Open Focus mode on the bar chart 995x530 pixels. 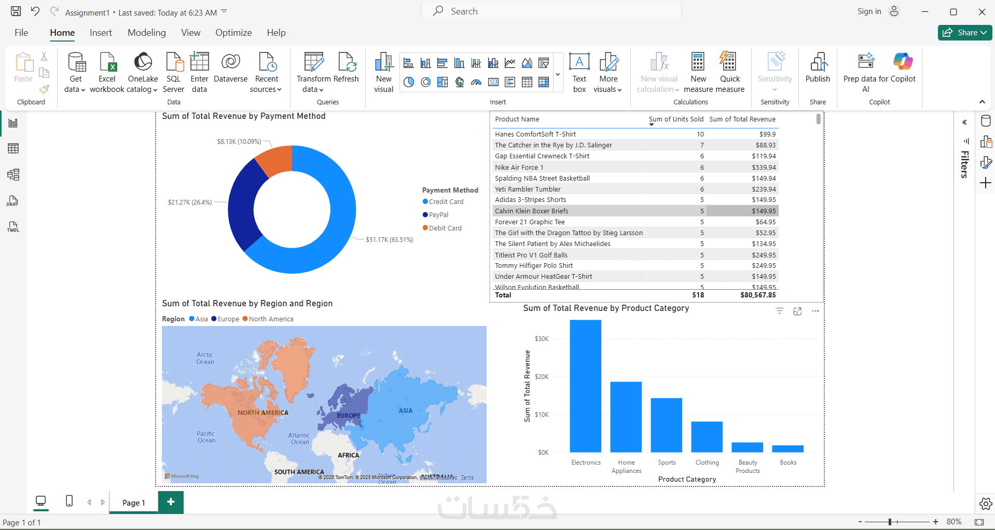tap(797, 311)
